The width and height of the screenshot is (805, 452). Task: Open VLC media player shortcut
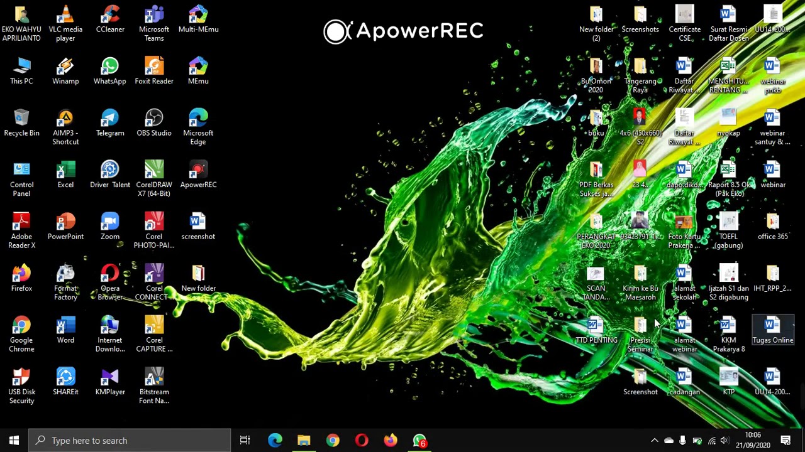click(65, 23)
